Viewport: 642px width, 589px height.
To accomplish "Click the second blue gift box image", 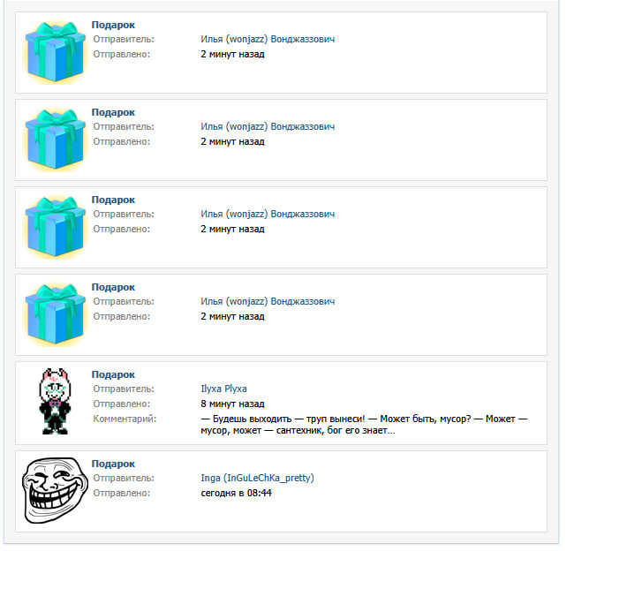I will (56, 140).
